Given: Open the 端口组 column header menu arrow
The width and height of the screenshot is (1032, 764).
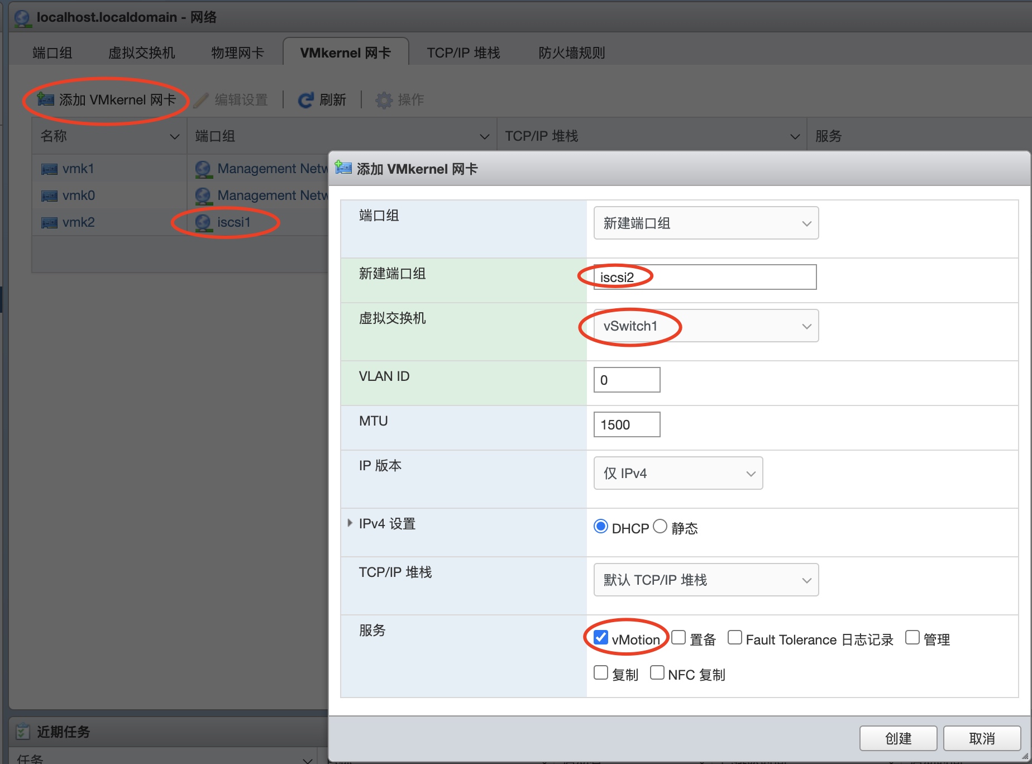Looking at the screenshot, I should pyautogui.click(x=485, y=136).
